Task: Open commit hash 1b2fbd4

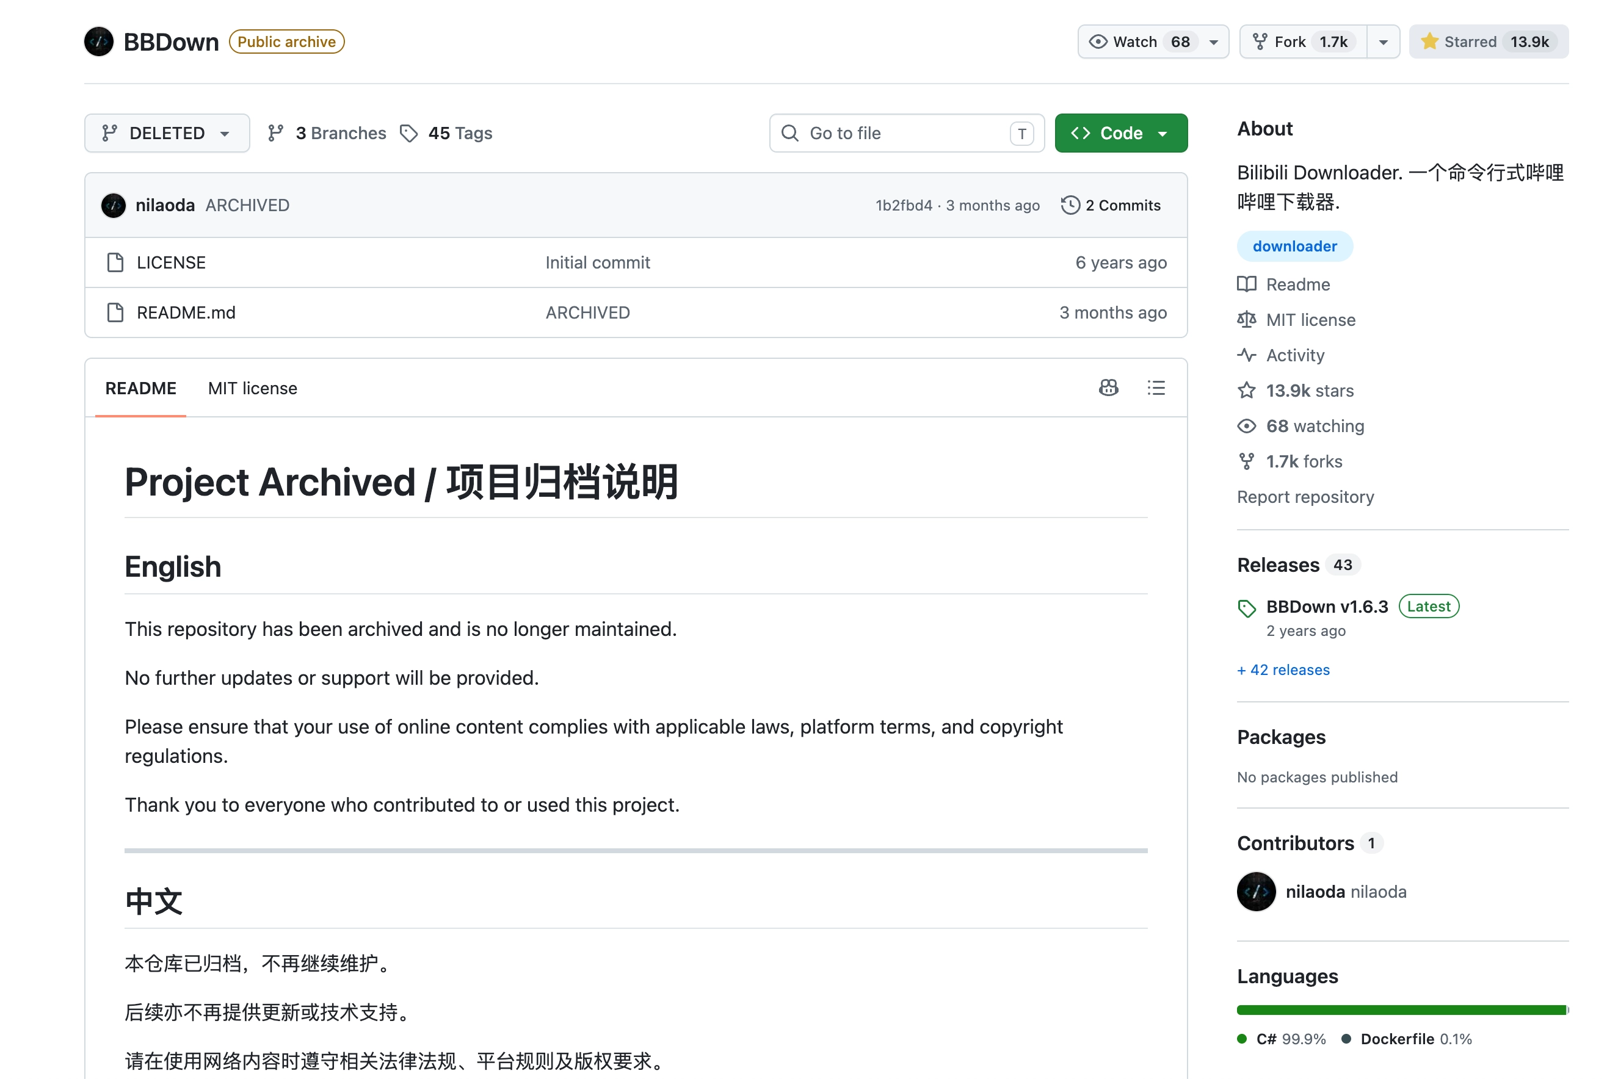Action: click(904, 205)
